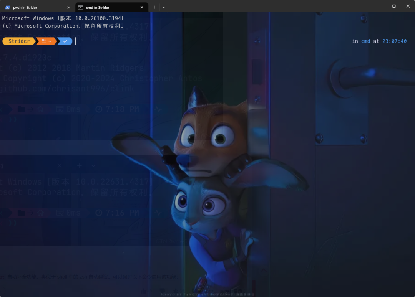Switch to the pwsh in Strider tab
Image resolution: width=415 pixels, height=297 pixels.
(x=38, y=7)
